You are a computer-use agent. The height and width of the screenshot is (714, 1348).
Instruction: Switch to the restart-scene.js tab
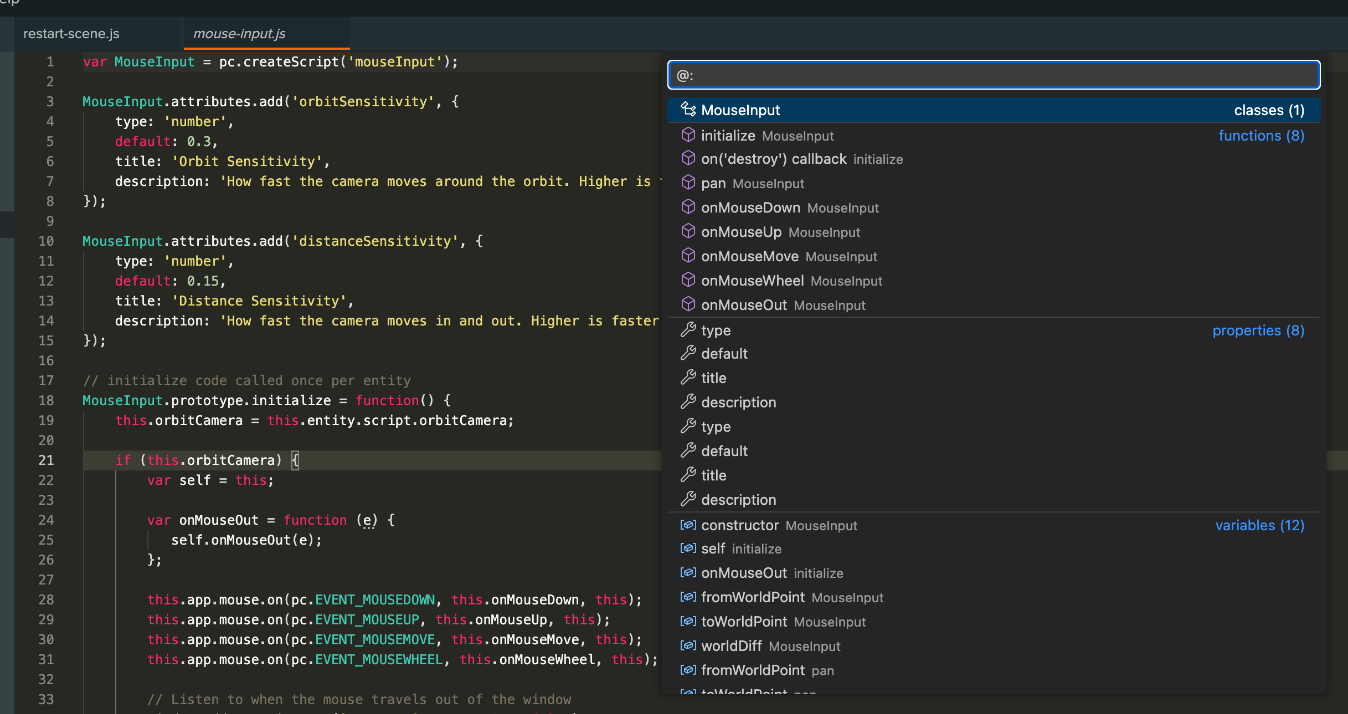[x=71, y=34]
